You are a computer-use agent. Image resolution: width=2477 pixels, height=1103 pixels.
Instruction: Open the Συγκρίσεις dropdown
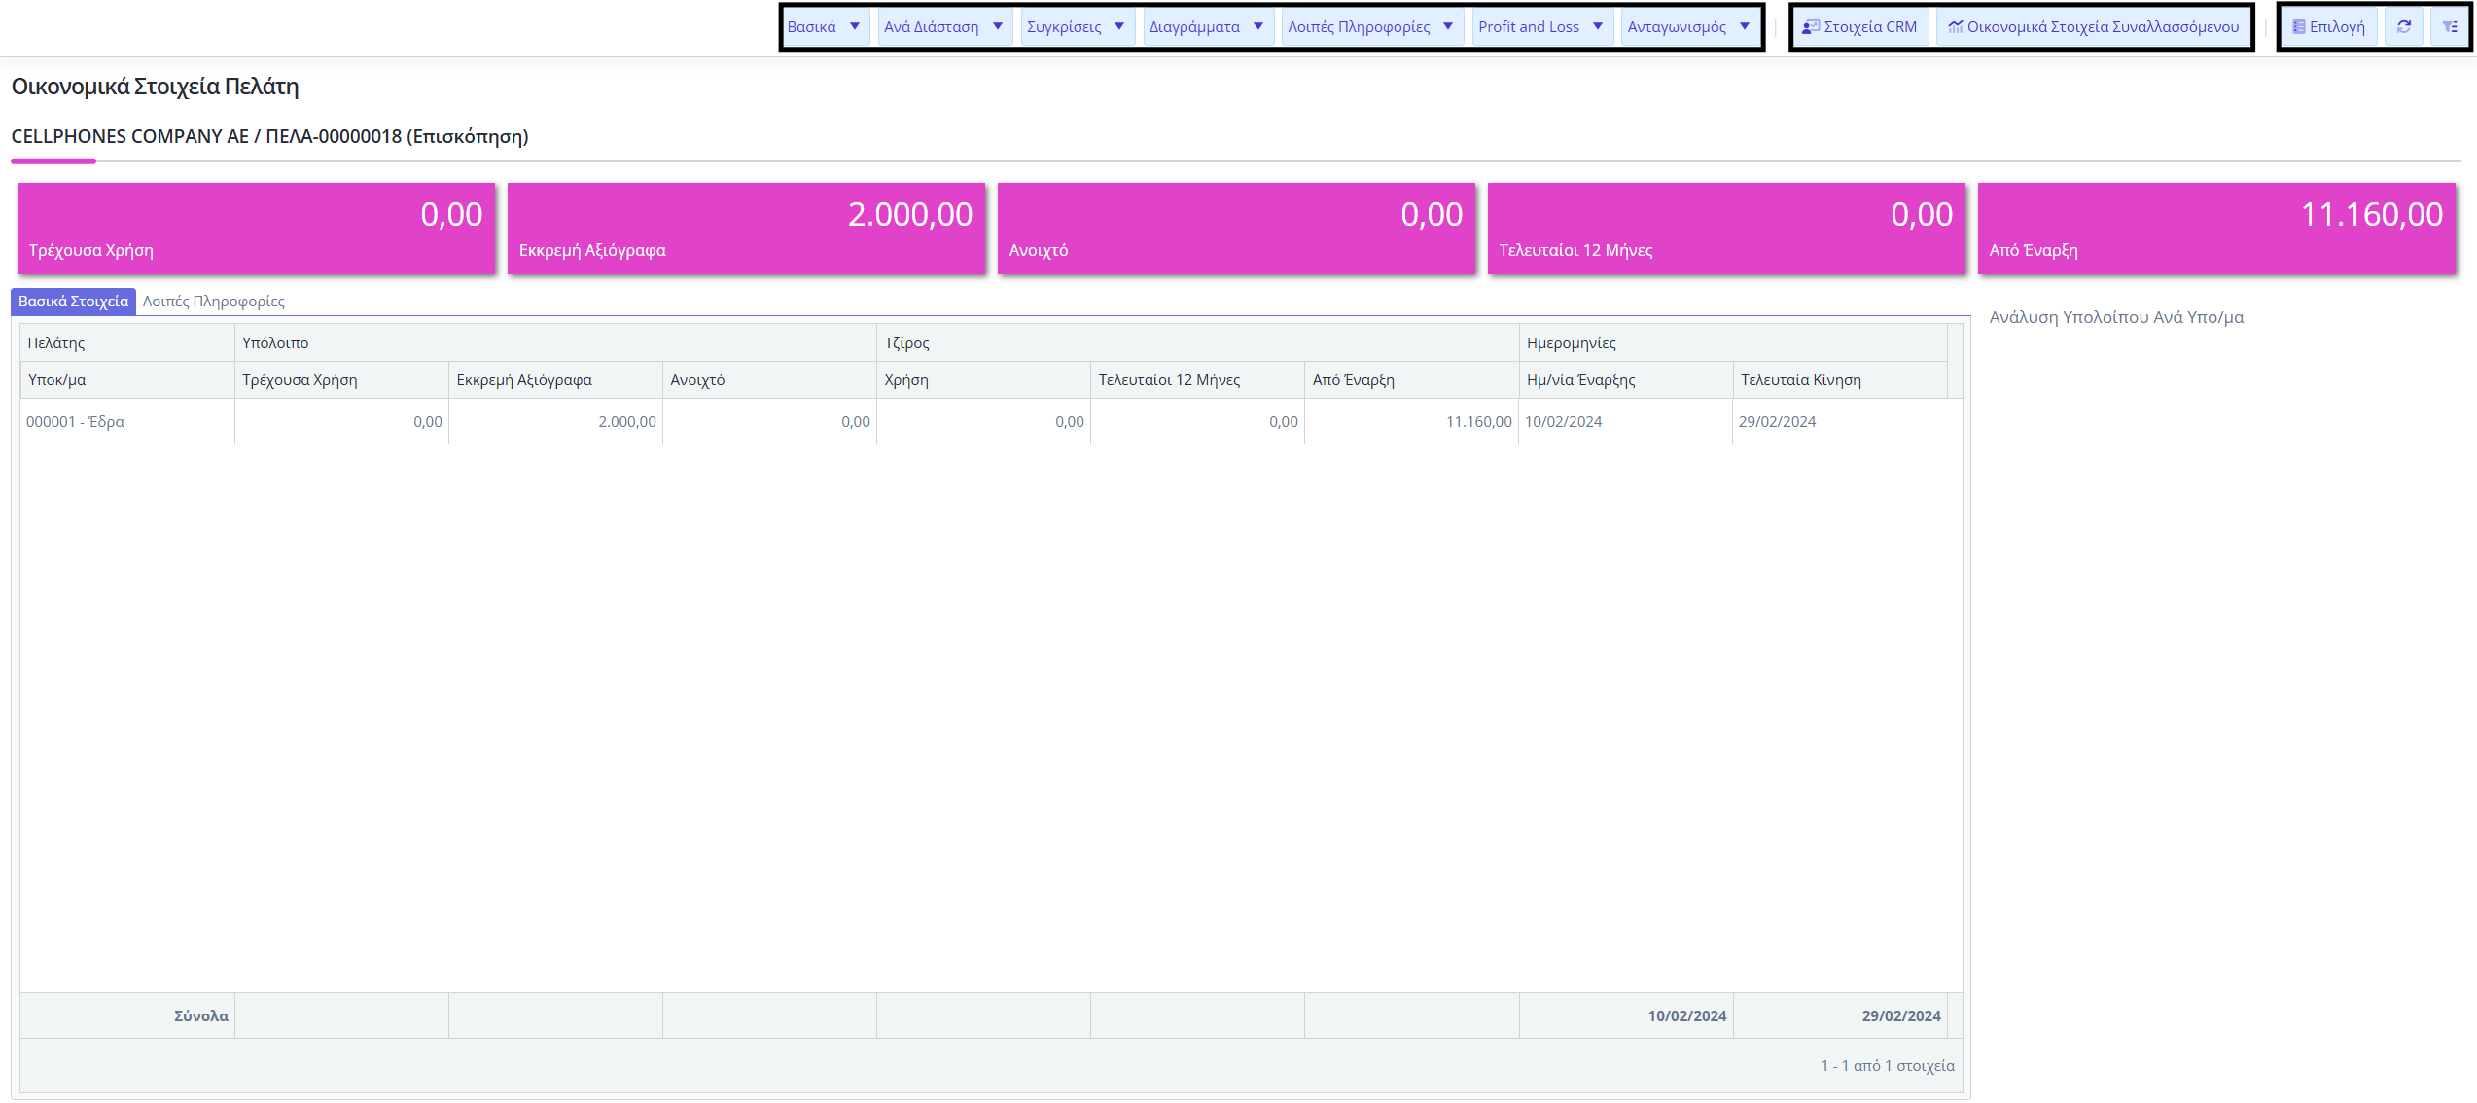point(1077,27)
